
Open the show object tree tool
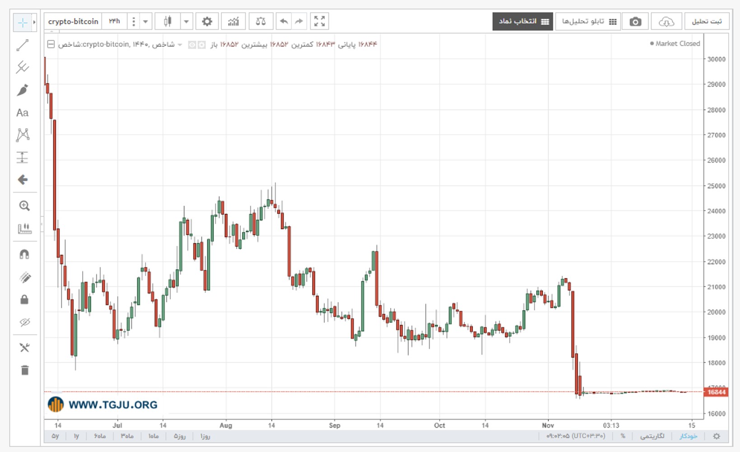[x=24, y=348]
